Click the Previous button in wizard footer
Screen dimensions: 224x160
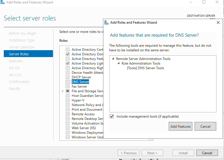pos(128,153)
